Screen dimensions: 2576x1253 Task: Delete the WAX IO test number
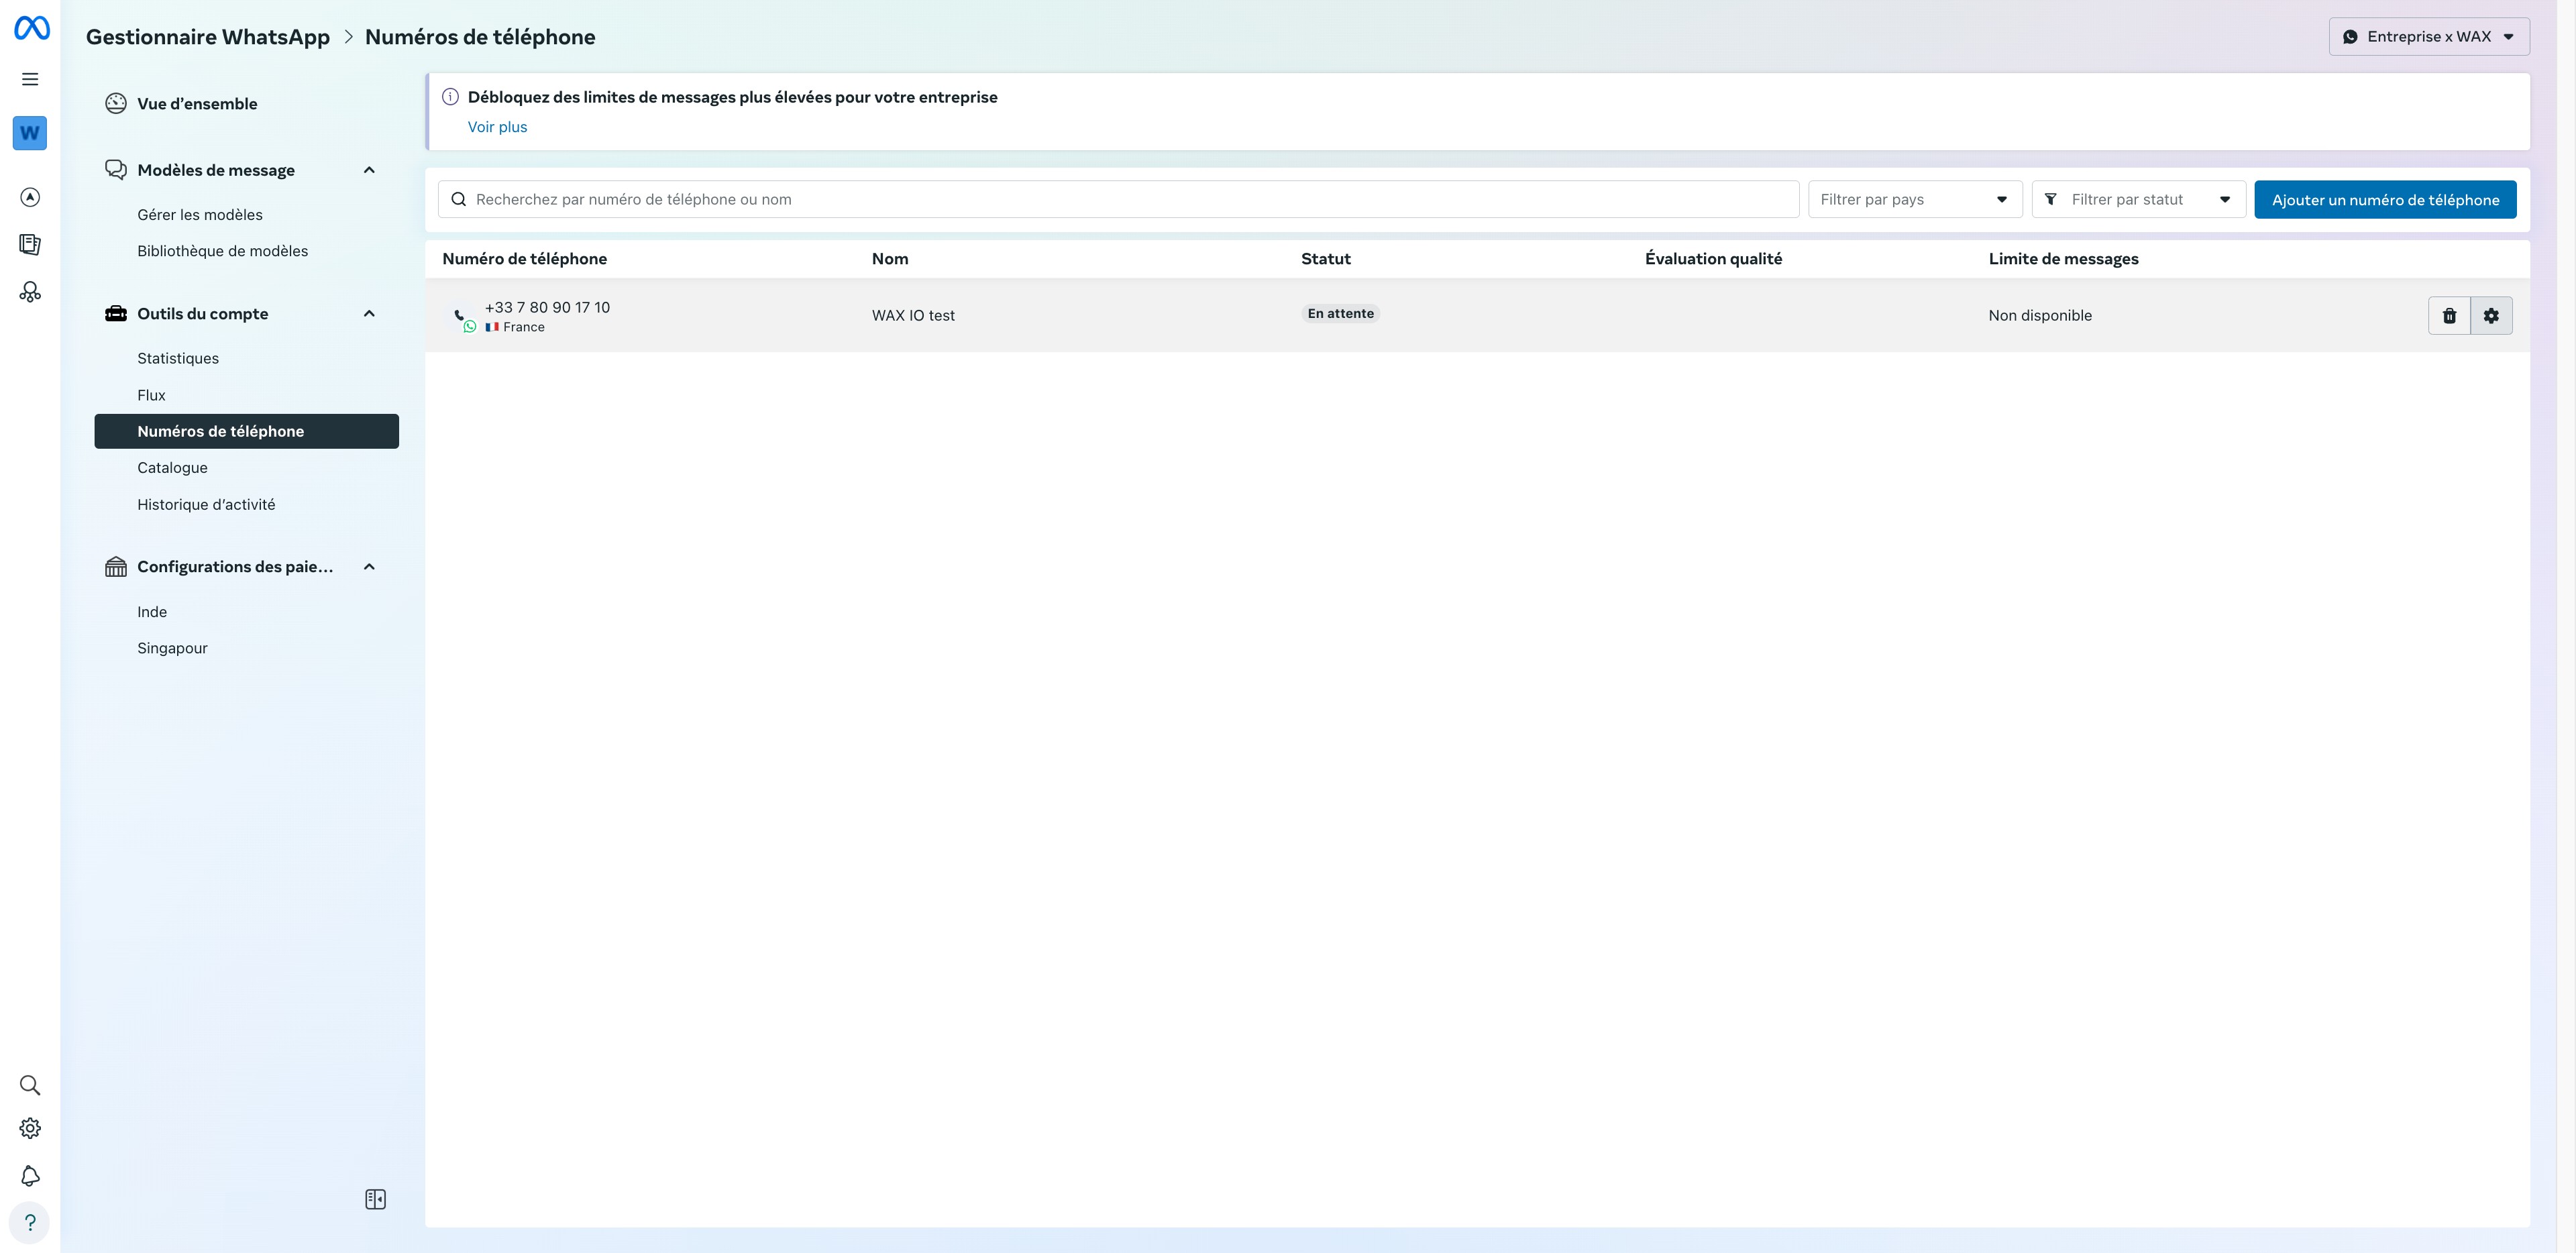2449,316
